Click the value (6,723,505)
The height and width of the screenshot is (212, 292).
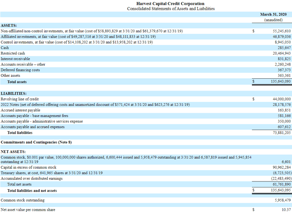coord(282,173)
